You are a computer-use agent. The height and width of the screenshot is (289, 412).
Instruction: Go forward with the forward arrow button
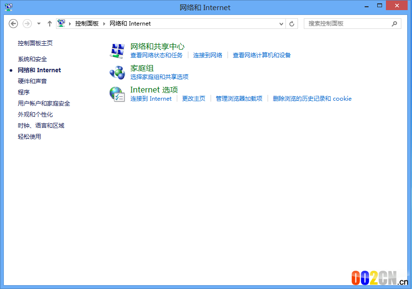(x=27, y=24)
